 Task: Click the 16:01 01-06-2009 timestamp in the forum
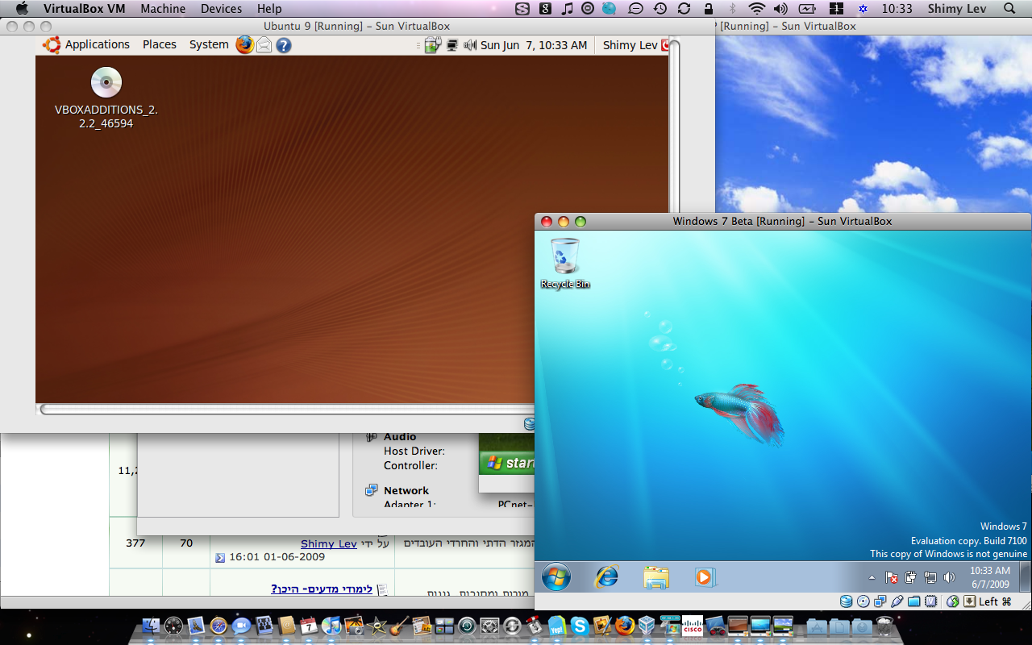[277, 557]
